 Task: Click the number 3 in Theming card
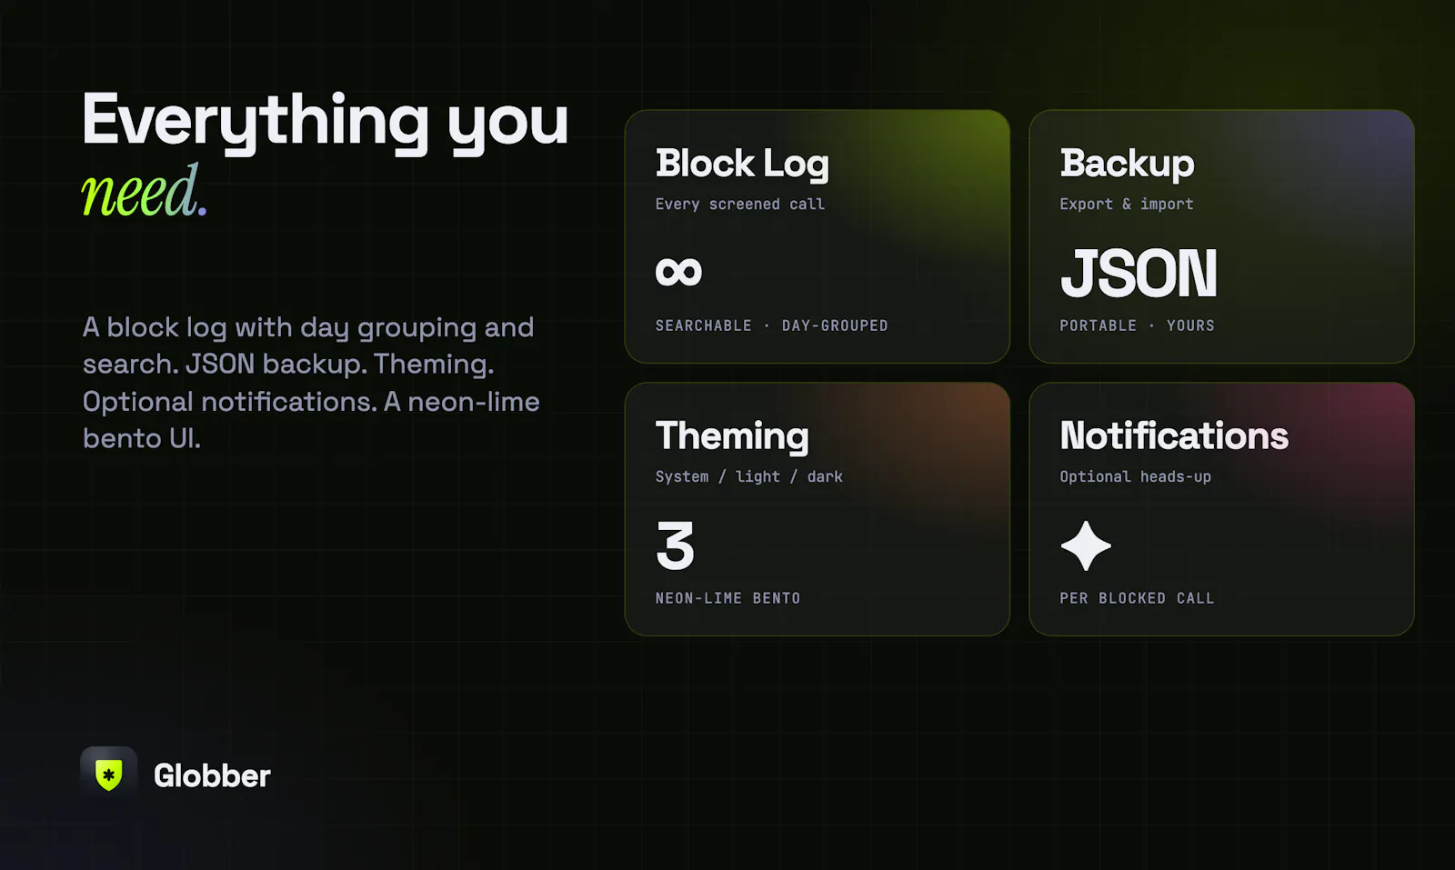coord(675,545)
